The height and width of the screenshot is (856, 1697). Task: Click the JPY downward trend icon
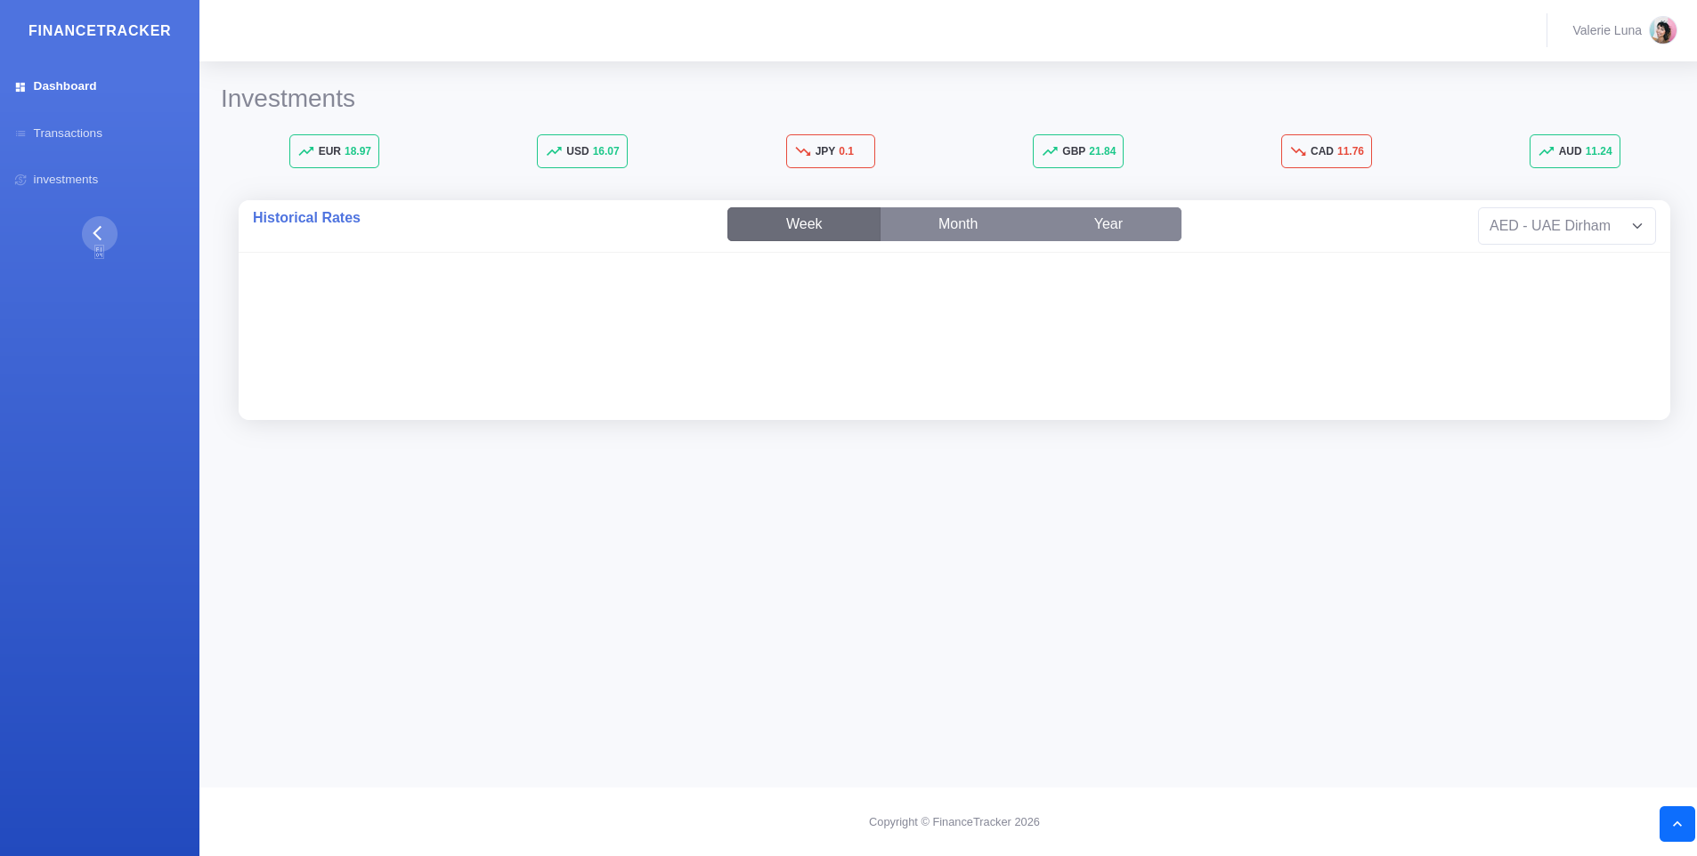802,151
